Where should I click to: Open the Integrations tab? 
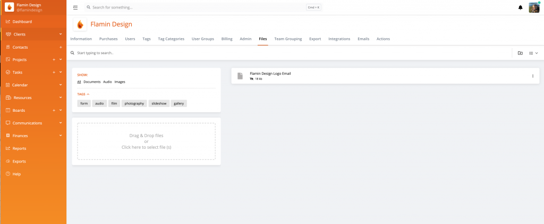(339, 39)
